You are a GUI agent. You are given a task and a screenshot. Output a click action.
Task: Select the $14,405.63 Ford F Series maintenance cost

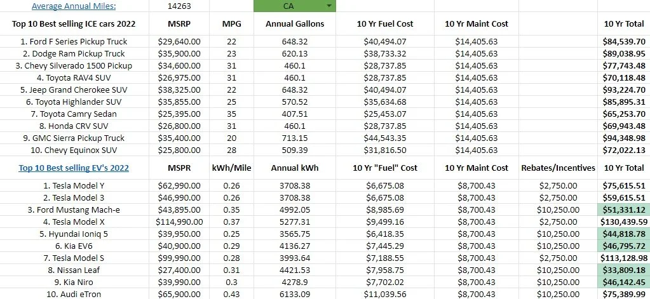(x=477, y=41)
